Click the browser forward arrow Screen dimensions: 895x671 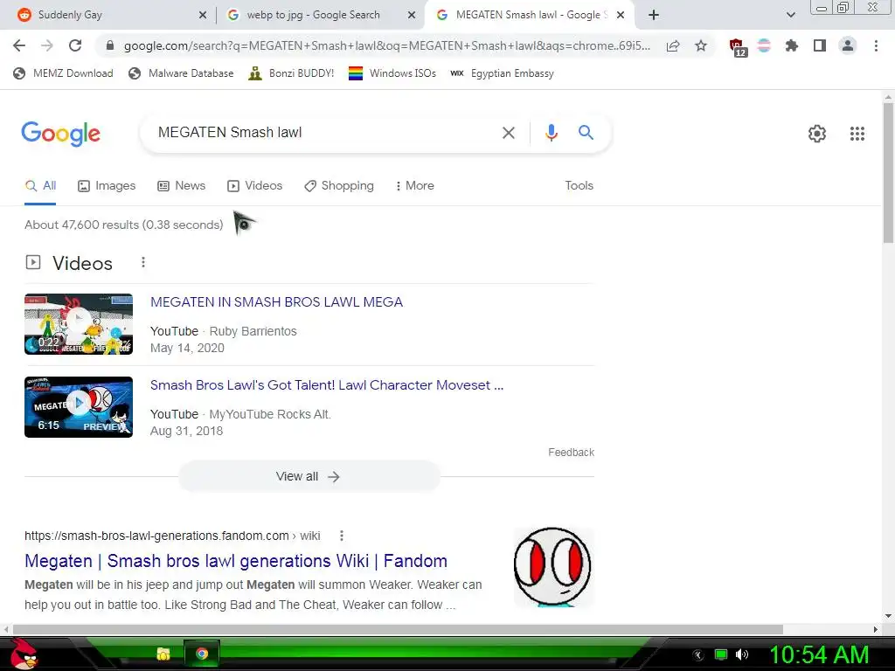point(47,45)
